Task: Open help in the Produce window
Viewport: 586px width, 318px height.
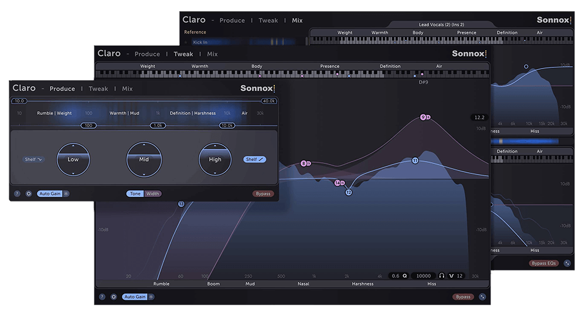Action: pyautogui.click(x=17, y=194)
